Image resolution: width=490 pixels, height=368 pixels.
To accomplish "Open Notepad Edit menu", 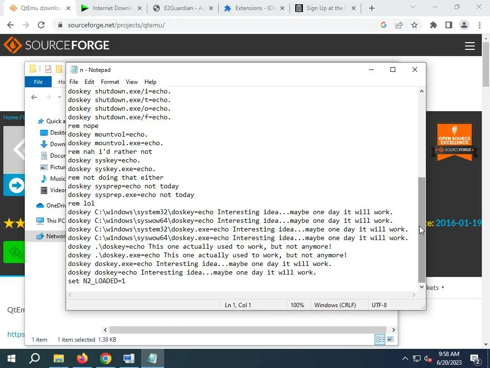I will point(89,82).
